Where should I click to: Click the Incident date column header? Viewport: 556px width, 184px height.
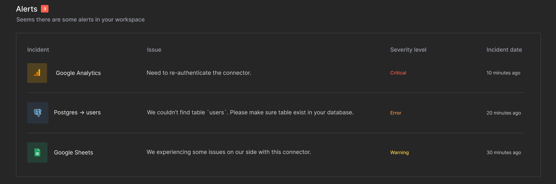point(504,50)
